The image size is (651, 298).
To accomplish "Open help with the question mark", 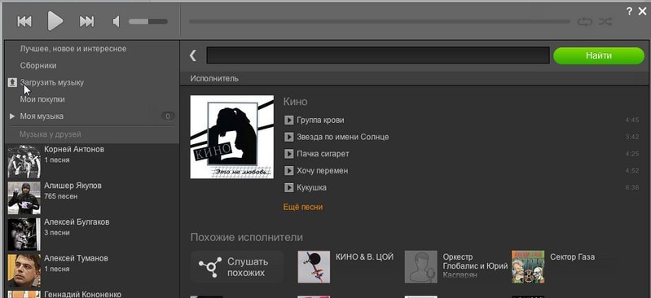I will click(x=630, y=11).
